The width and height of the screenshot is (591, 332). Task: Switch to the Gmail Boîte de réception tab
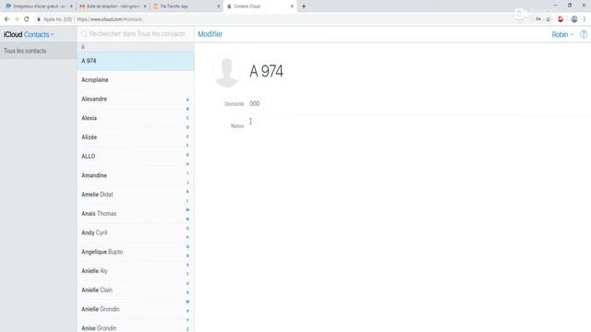113,6
